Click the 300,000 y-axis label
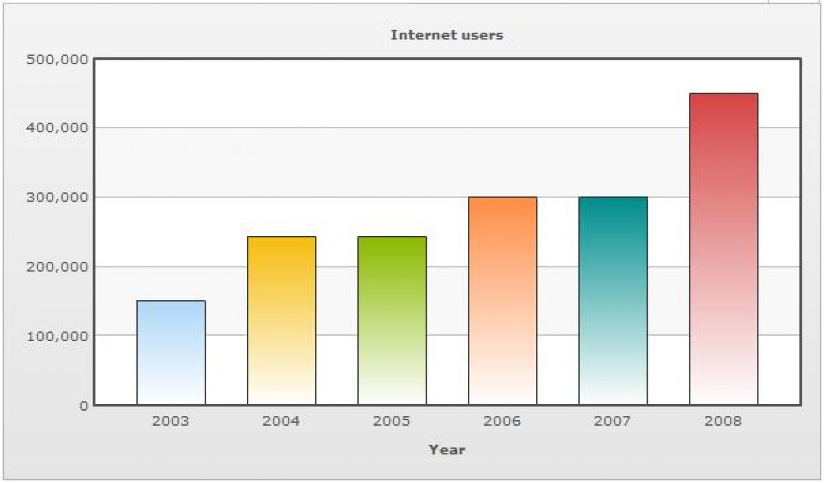 (x=58, y=197)
